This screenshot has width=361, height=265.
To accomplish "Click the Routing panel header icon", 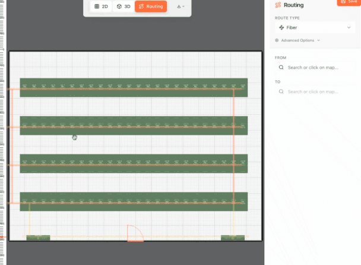I will point(278,5).
